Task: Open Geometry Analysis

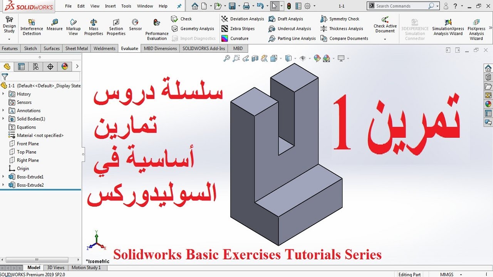Action: pos(193,28)
